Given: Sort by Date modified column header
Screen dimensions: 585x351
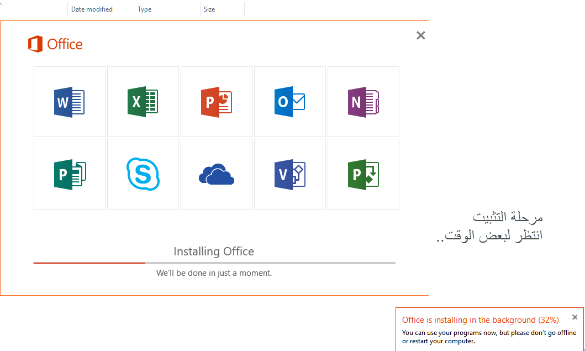Looking at the screenshot, I should [92, 9].
